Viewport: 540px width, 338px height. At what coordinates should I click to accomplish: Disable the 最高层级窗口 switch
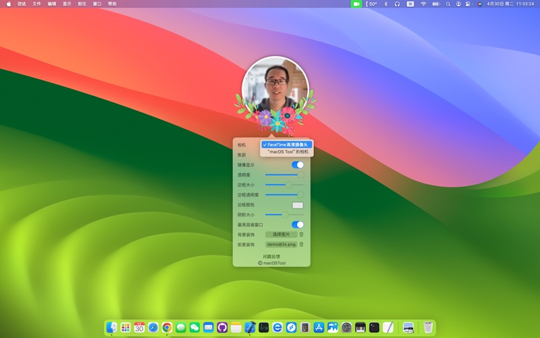(298, 224)
